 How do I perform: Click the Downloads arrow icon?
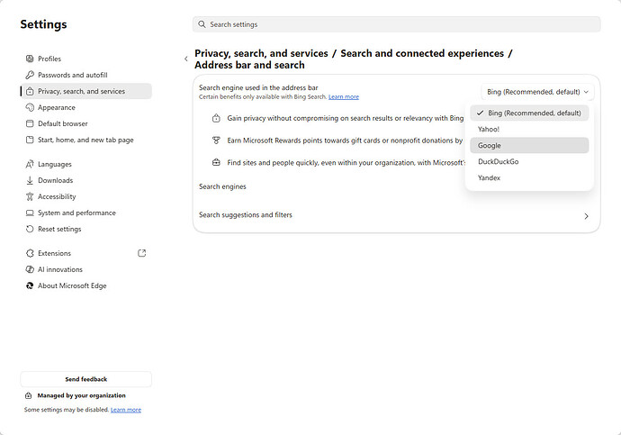[x=30, y=180]
